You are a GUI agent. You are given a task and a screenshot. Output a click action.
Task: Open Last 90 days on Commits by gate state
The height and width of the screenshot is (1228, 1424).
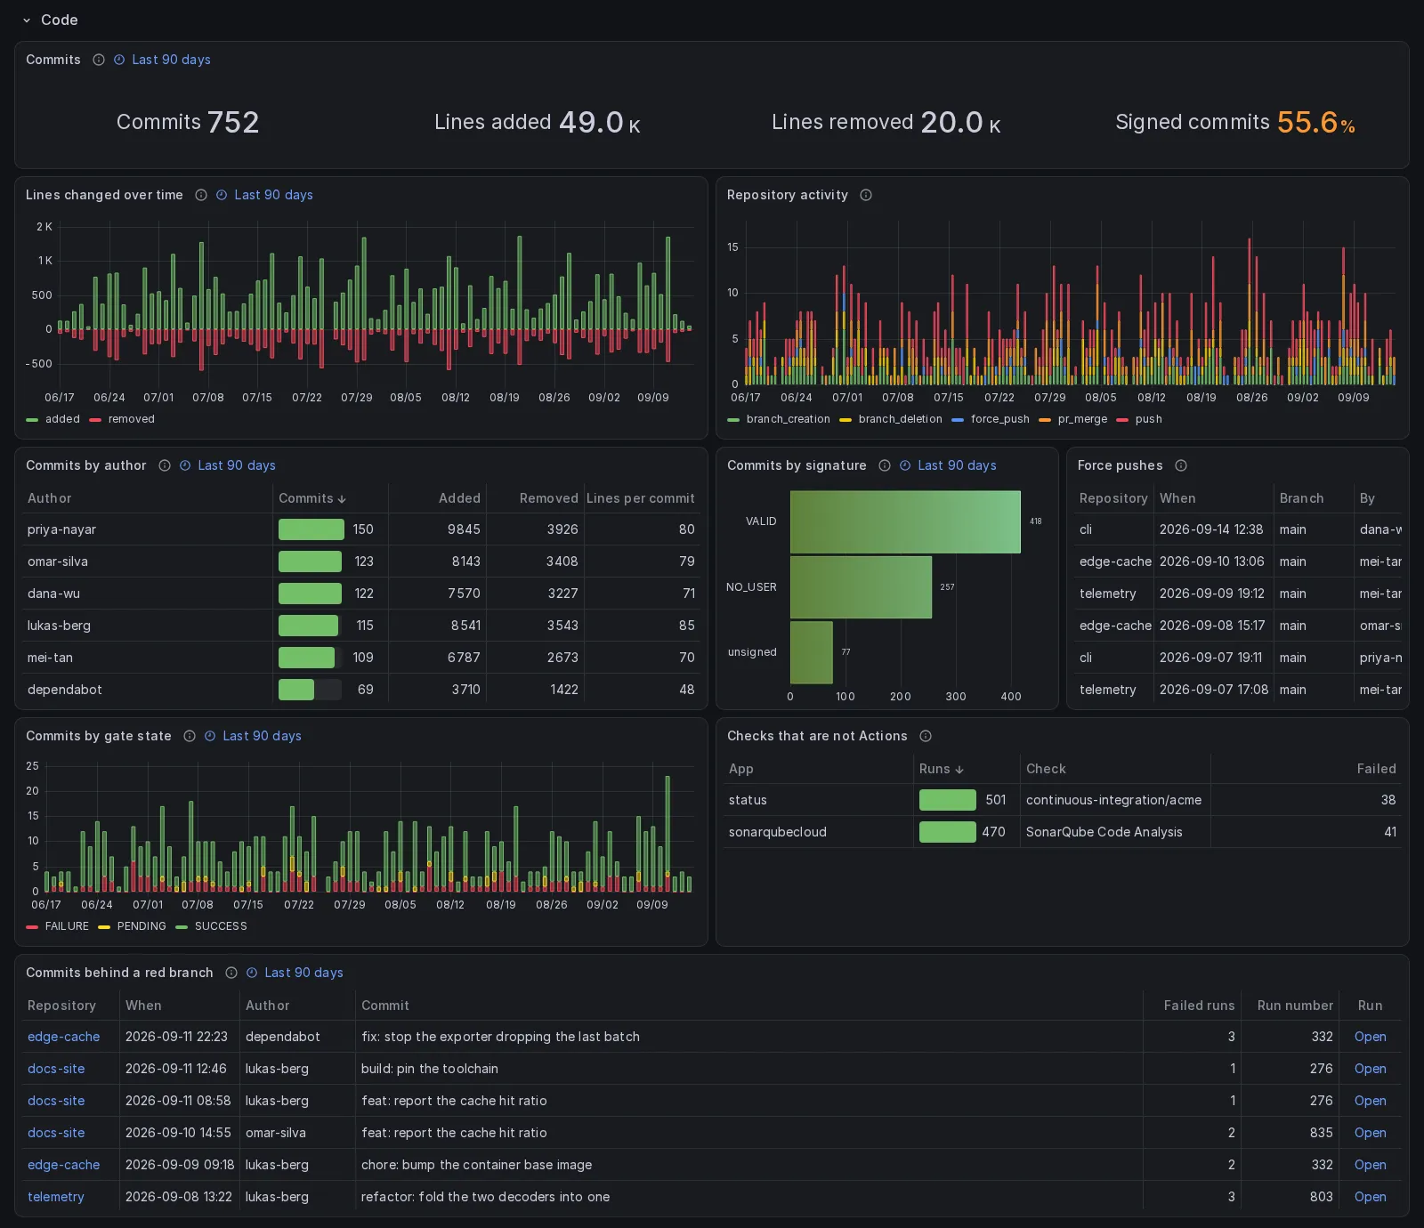[x=262, y=736]
